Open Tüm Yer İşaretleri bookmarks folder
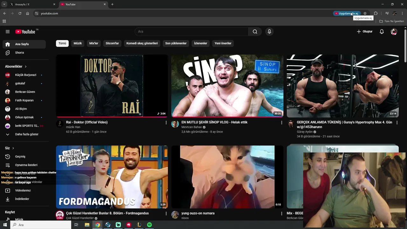407x229 pixels. click(391, 21)
